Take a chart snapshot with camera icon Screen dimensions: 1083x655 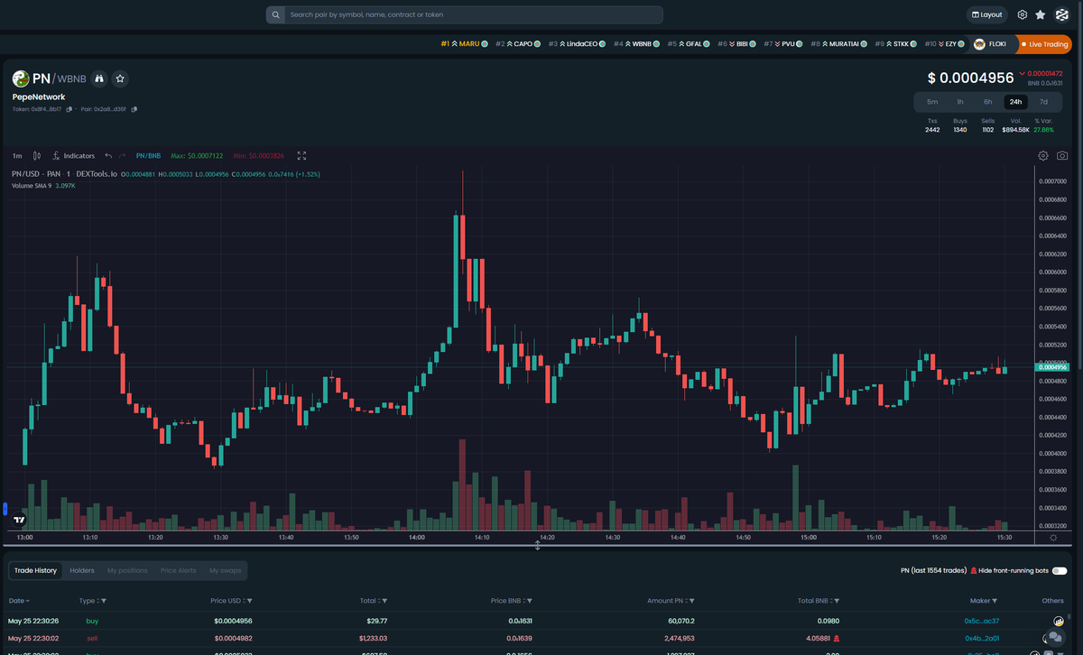click(1063, 155)
